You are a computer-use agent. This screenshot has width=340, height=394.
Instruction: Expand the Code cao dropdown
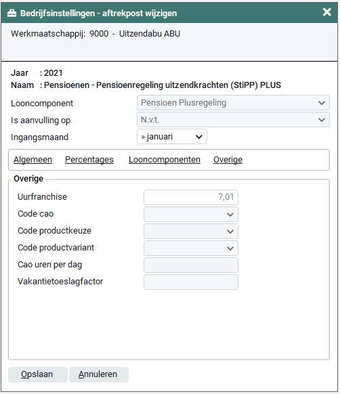191,215
